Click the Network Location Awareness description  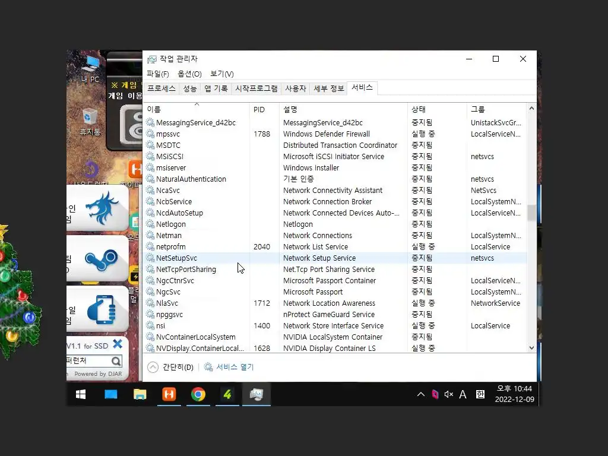[329, 303]
